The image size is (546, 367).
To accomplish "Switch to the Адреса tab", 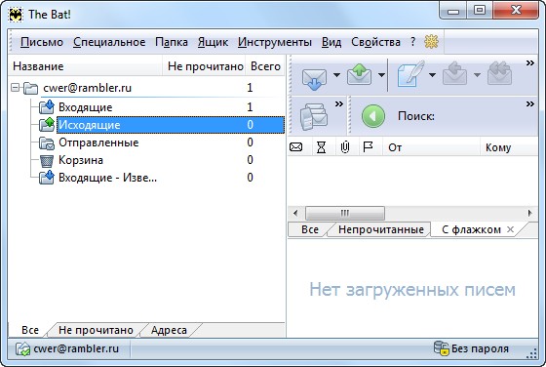I will coord(169,330).
